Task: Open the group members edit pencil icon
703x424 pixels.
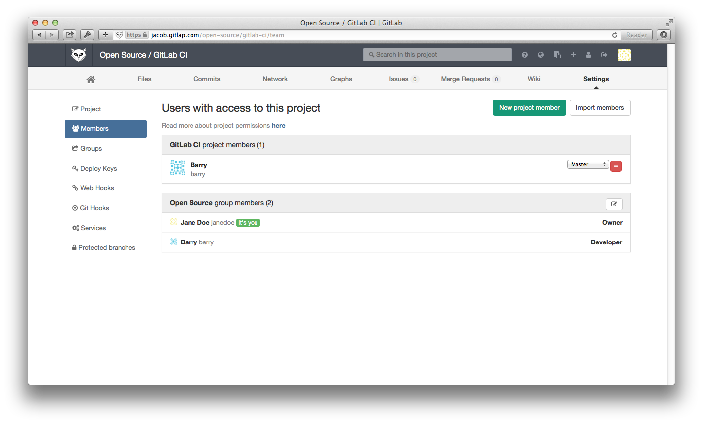Action: (x=614, y=204)
